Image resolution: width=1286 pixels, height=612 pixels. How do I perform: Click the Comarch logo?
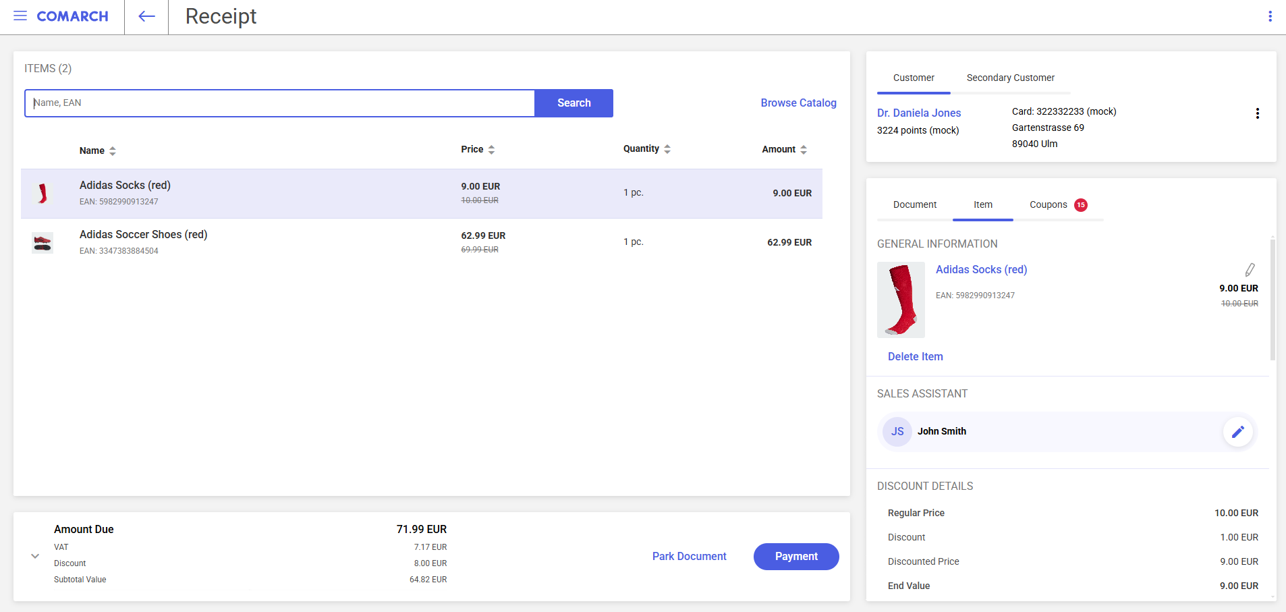click(72, 16)
